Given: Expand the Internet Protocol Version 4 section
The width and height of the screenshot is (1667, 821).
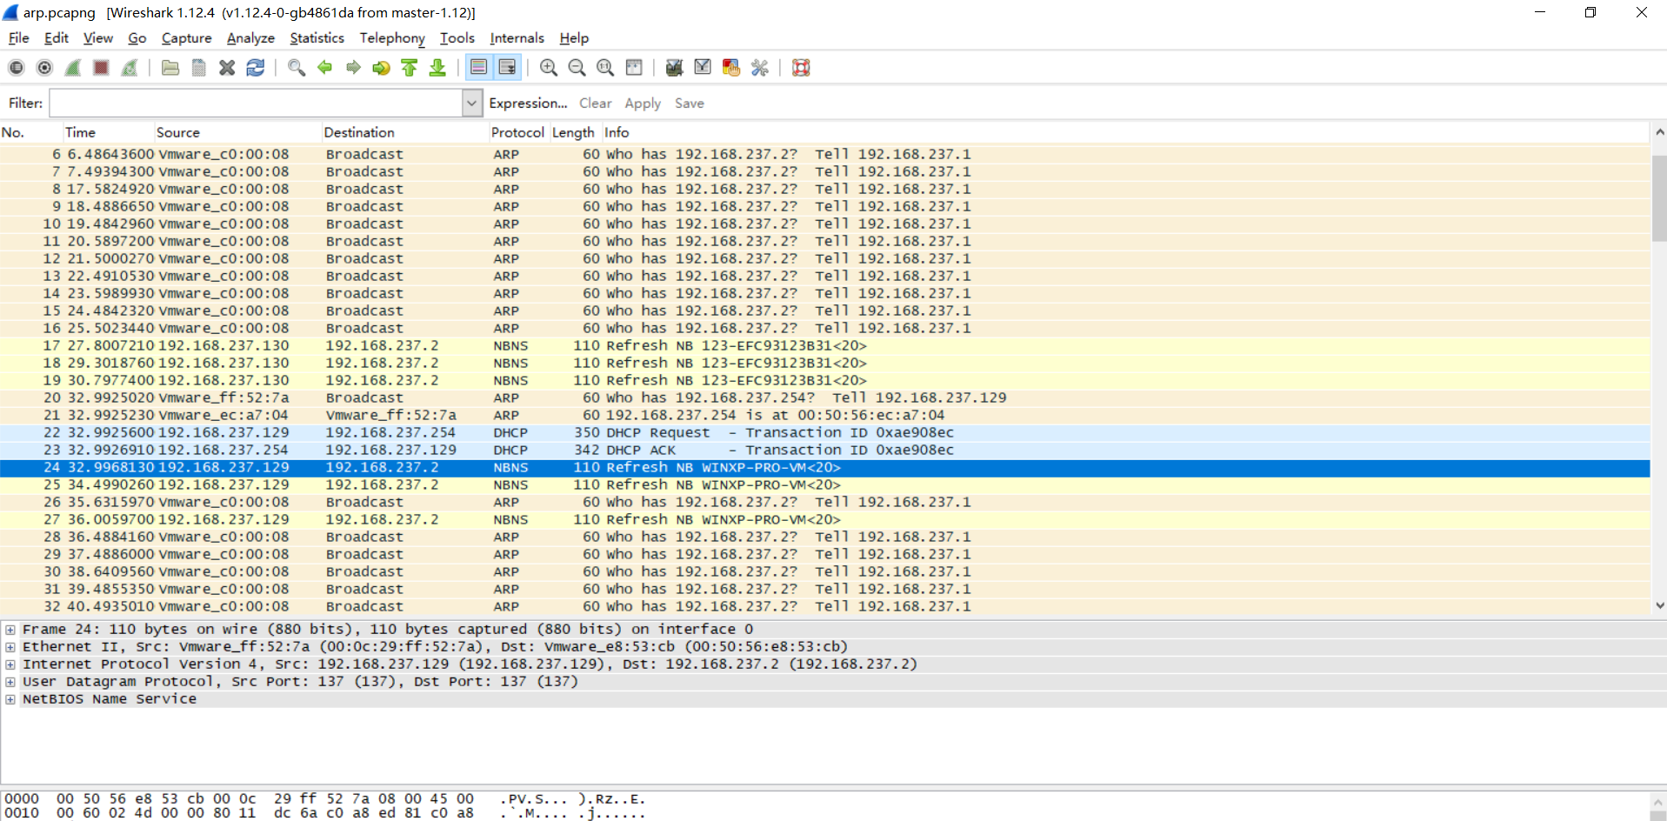Looking at the screenshot, I should (x=10, y=664).
